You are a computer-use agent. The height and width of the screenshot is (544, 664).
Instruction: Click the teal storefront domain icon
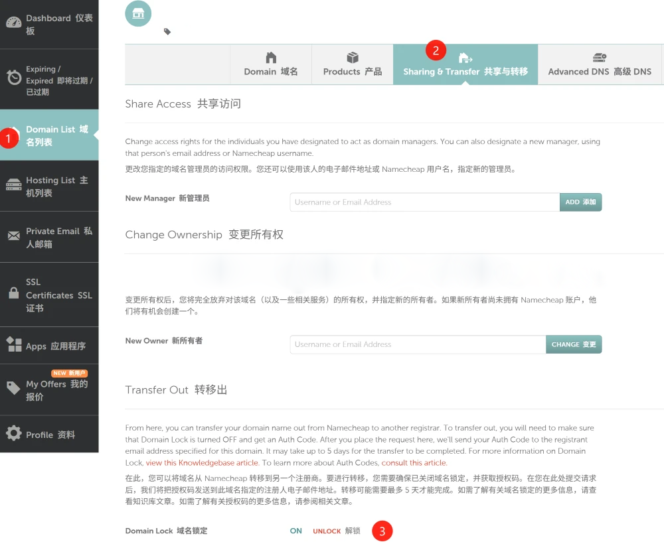point(138,13)
